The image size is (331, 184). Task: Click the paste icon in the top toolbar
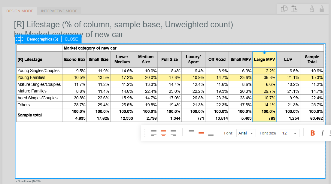(x=294, y=9)
